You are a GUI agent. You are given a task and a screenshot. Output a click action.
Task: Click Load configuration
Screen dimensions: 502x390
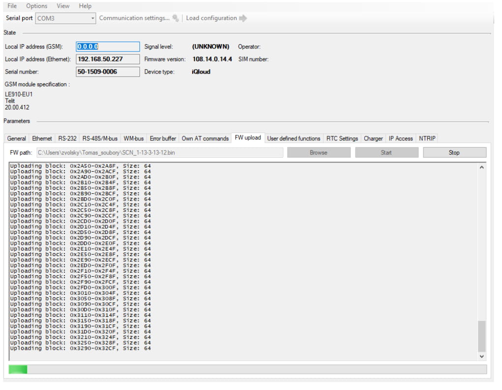(211, 18)
